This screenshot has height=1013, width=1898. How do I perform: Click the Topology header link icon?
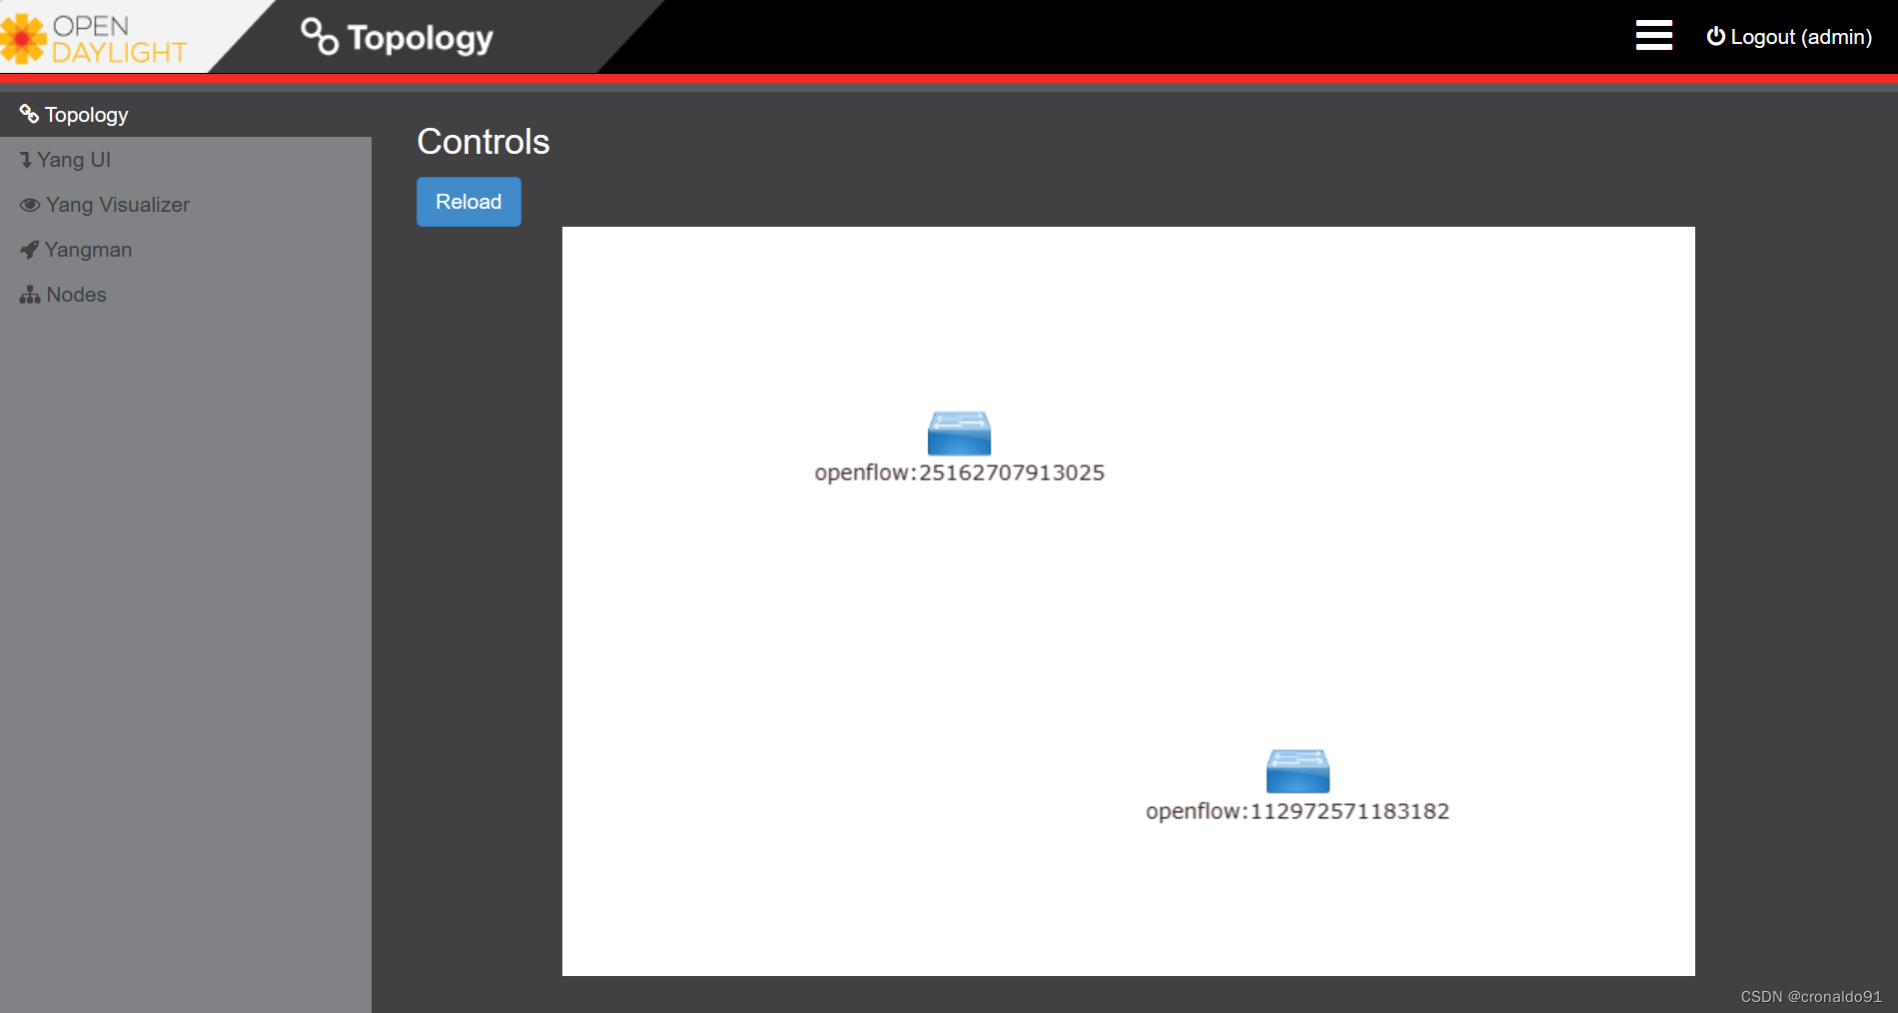pos(320,36)
